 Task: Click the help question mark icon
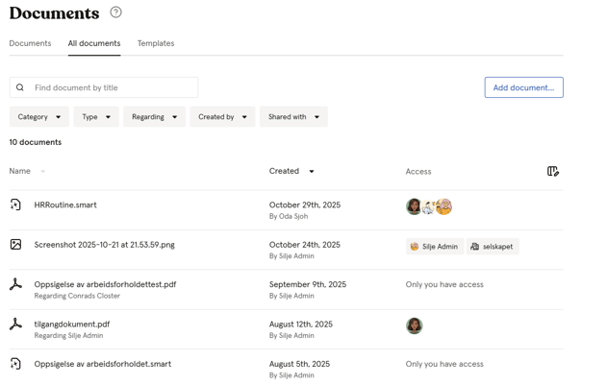click(115, 12)
